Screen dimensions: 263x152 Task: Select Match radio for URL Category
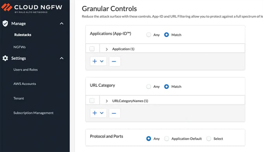[167, 87]
